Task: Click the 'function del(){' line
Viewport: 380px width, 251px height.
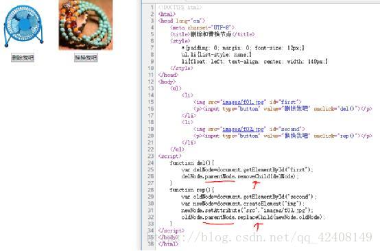Action: click(x=192, y=163)
